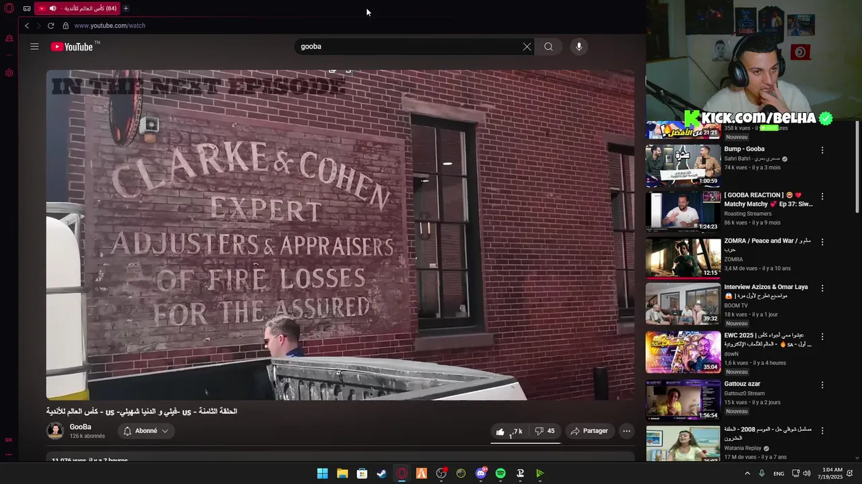Open OBS Studio from the taskbar
This screenshot has width=862, height=484.
point(441,473)
